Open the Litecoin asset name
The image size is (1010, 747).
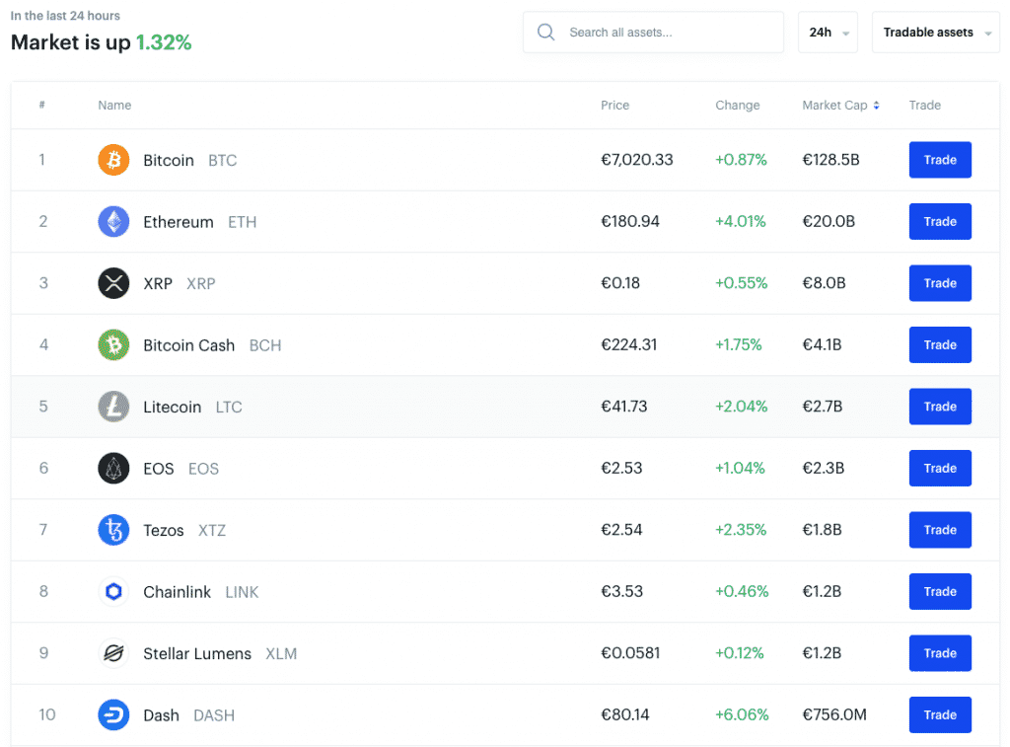pyautogui.click(x=172, y=408)
